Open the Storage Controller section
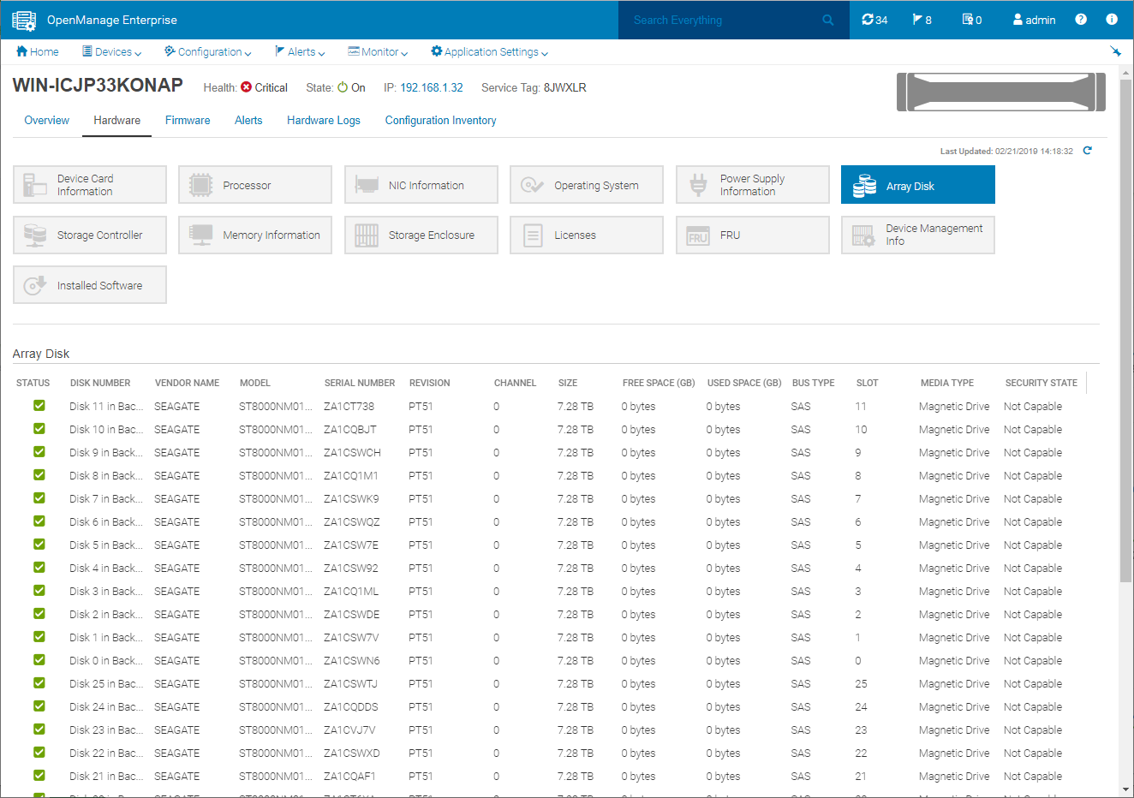1134x798 pixels. tap(90, 235)
